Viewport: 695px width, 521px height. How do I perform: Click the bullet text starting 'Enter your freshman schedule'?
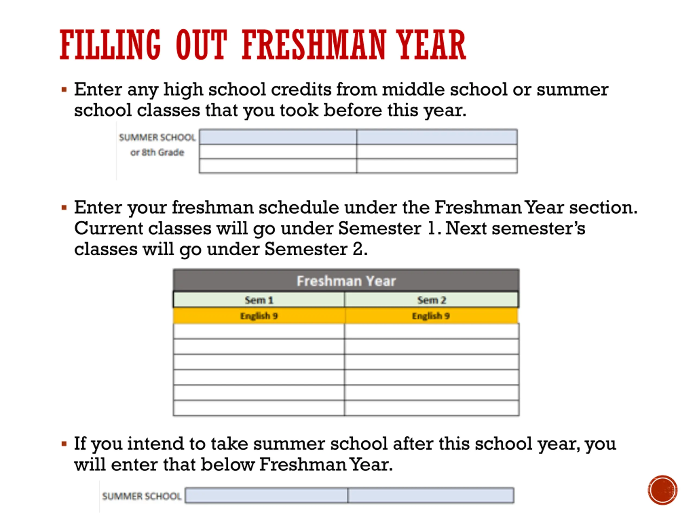click(355, 228)
